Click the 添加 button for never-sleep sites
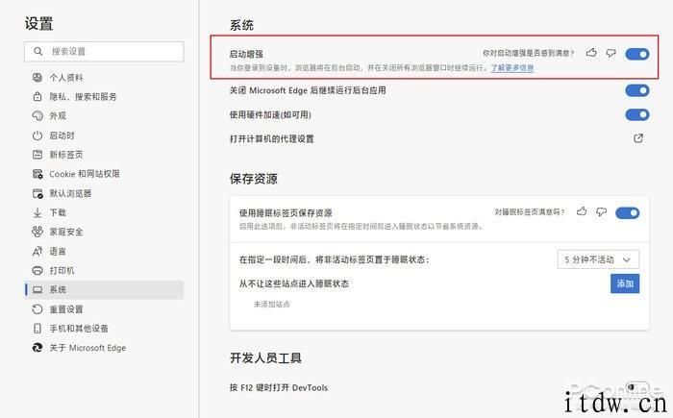 (x=625, y=283)
